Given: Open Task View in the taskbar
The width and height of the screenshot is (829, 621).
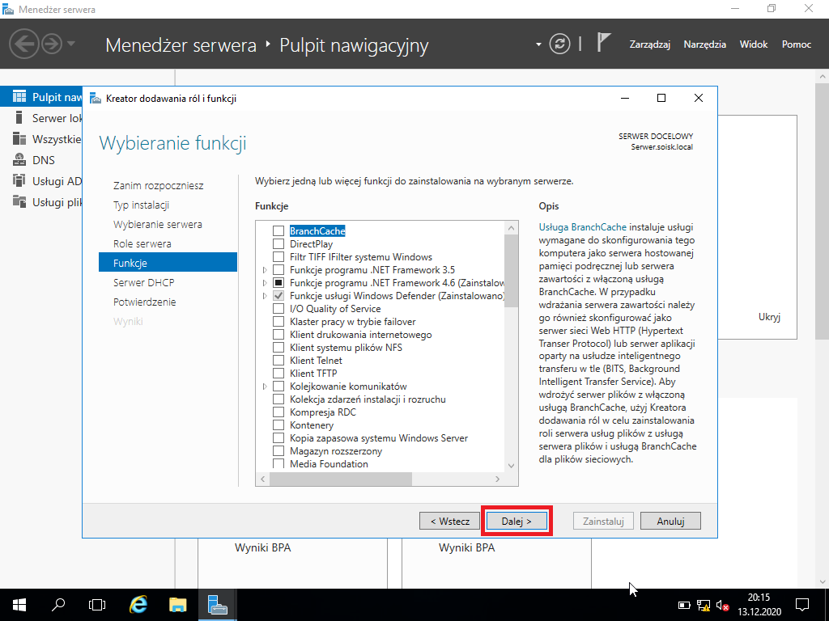Looking at the screenshot, I should tap(97, 605).
